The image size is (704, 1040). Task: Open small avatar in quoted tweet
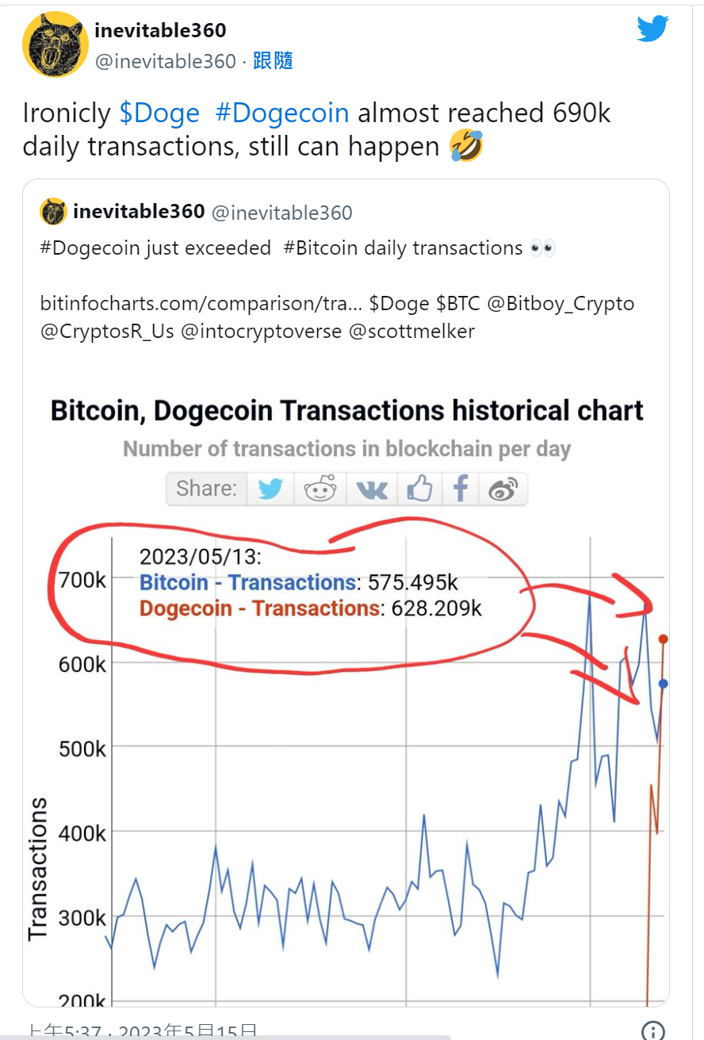point(54,212)
